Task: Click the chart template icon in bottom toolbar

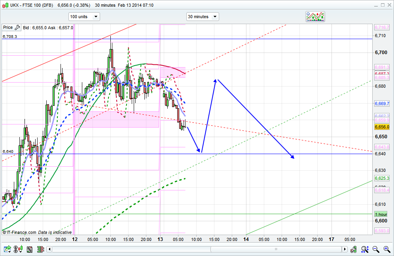Action: tap(29, 249)
